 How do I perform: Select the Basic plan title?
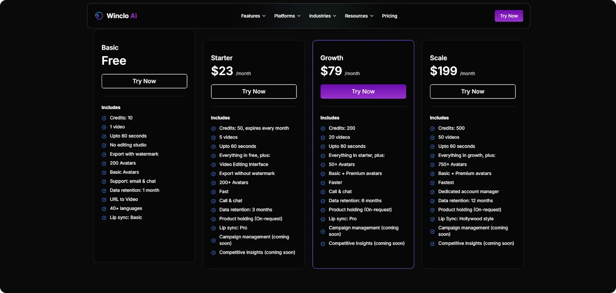(x=110, y=48)
